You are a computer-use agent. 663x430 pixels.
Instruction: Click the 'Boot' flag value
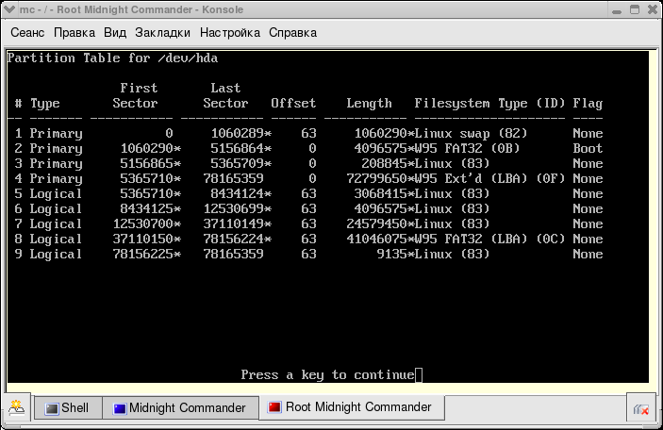click(x=588, y=148)
